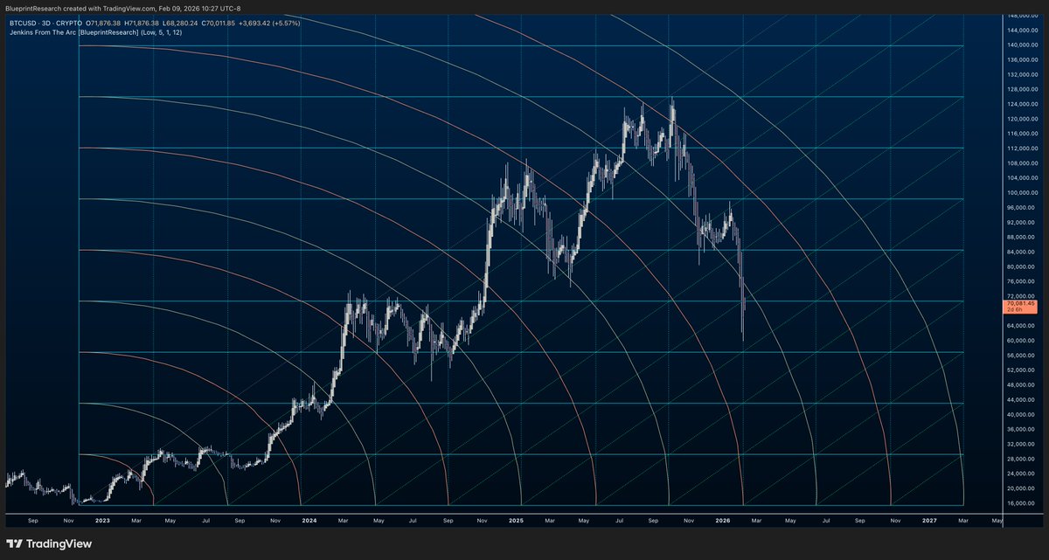
Task: Click the 16,000.00 price axis label
Action: coord(1020,503)
